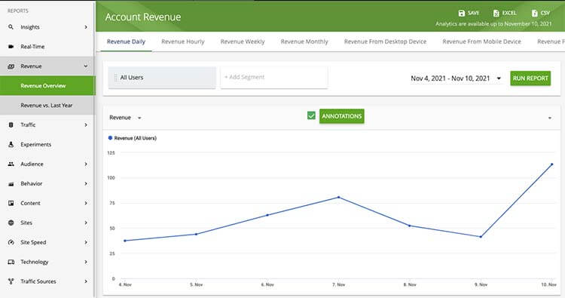Click the Insights magnifier icon
565x298 pixels.
coord(11,27)
